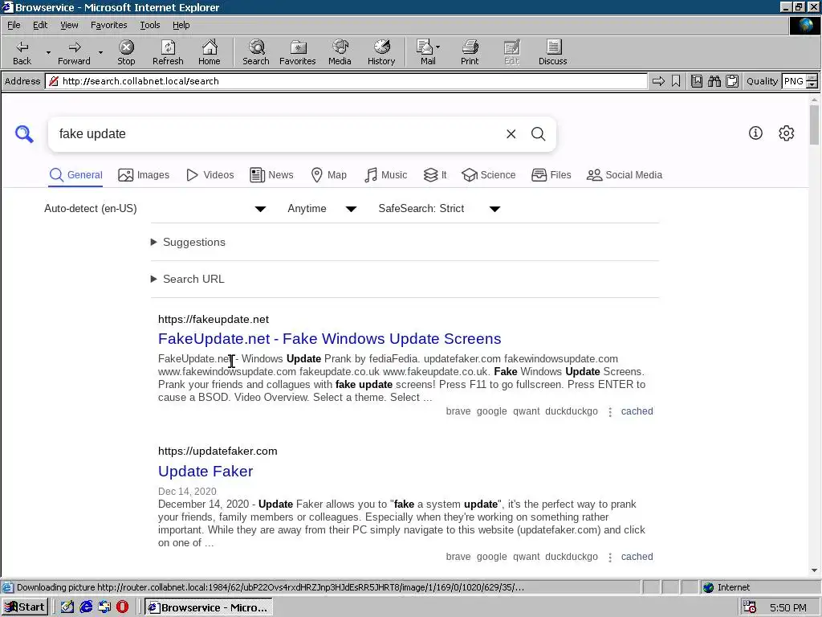Image resolution: width=822 pixels, height=617 pixels.
Task: Open the Mail toolbar button
Action: pos(428,52)
